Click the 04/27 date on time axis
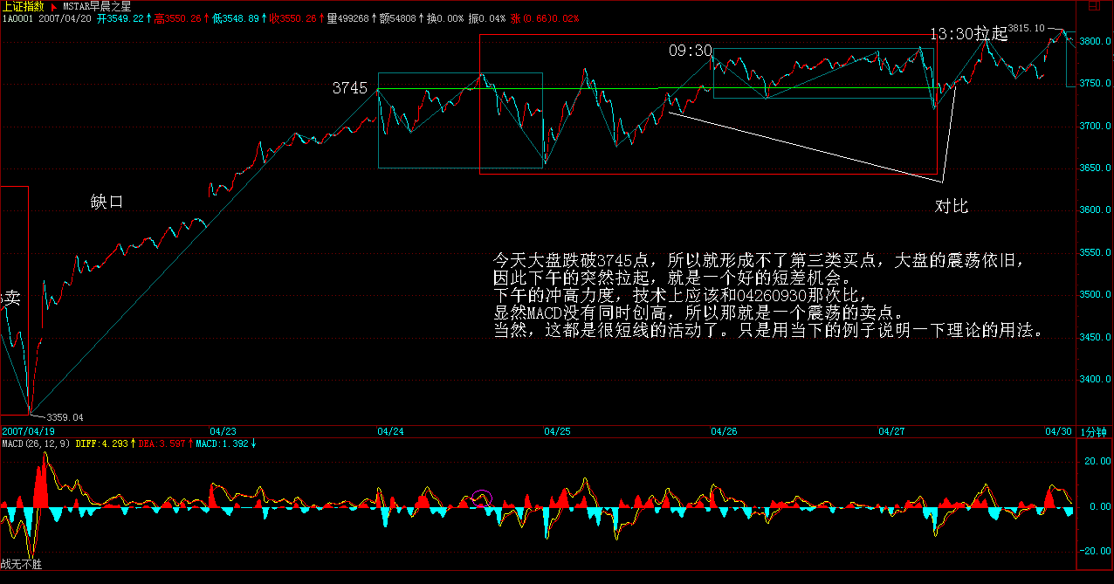 pyautogui.click(x=891, y=432)
